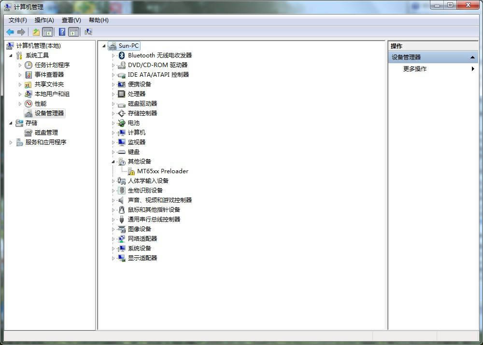The height and width of the screenshot is (345, 483).
Task: Select the Sun-PC root node
Action: tap(128, 45)
